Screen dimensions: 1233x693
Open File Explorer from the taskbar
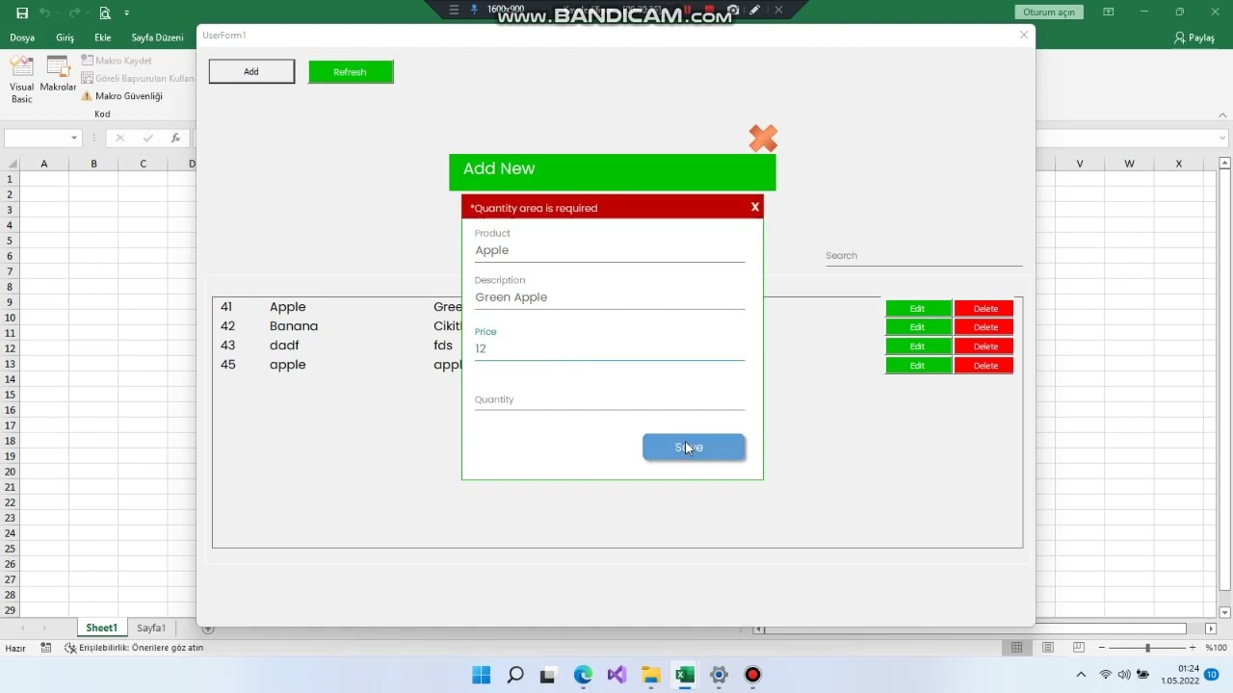point(650,675)
